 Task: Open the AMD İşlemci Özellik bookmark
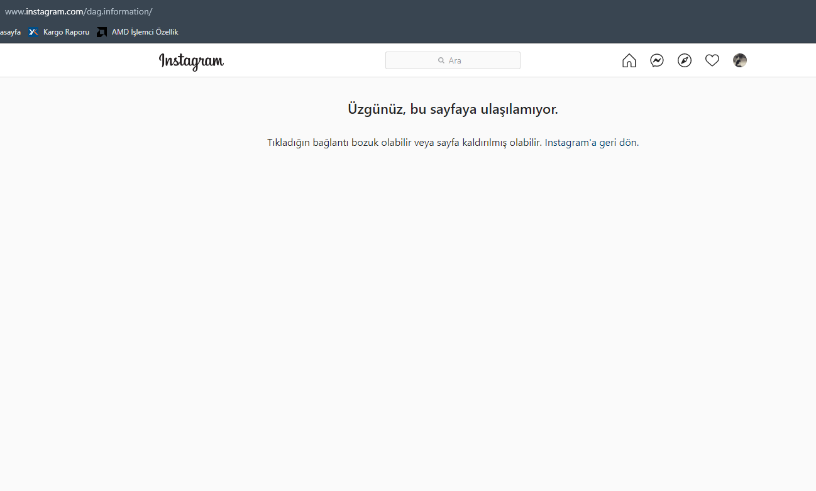(138, 32)
